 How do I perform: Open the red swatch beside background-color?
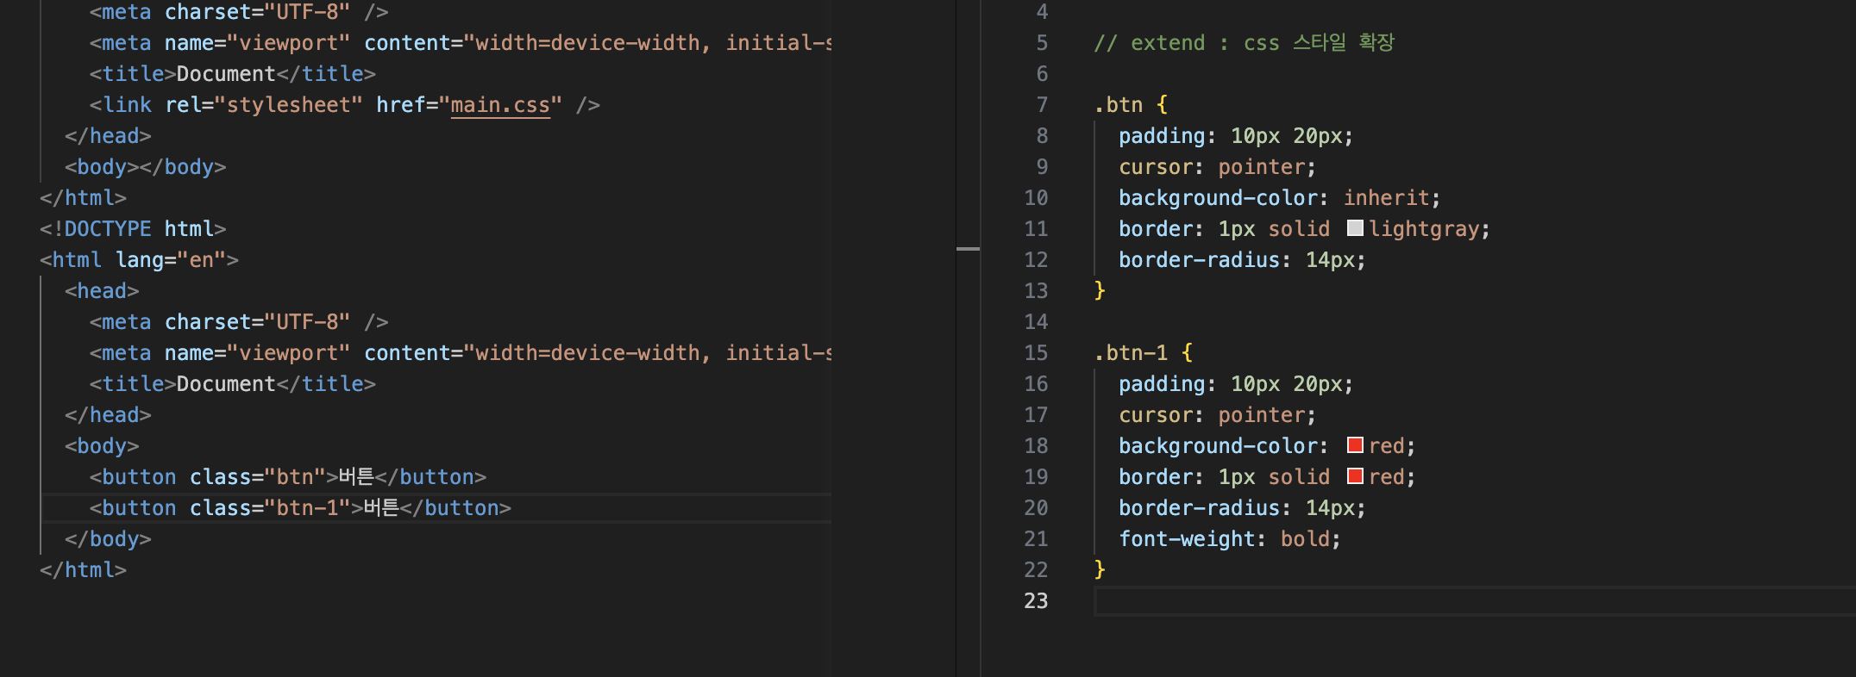1355,444
